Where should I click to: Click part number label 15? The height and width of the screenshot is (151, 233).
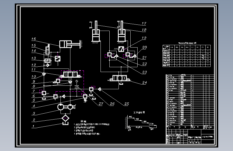34,45
